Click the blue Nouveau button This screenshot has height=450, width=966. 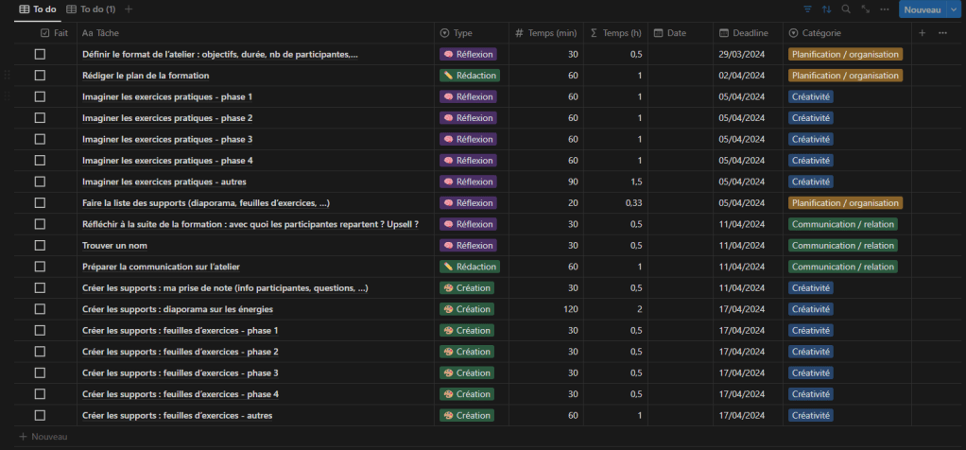[921, 9]
